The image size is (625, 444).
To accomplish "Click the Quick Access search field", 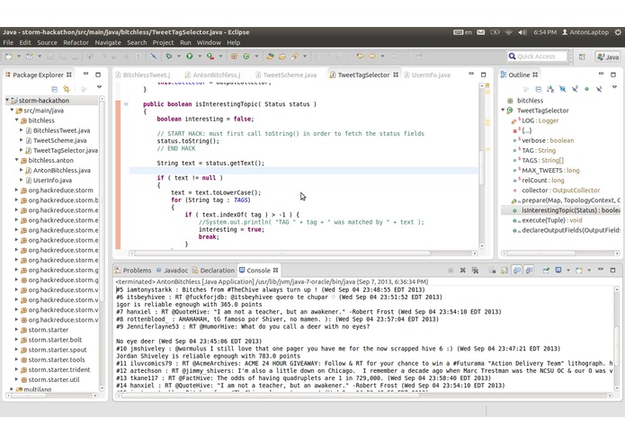I will click(x=537, y=57).
